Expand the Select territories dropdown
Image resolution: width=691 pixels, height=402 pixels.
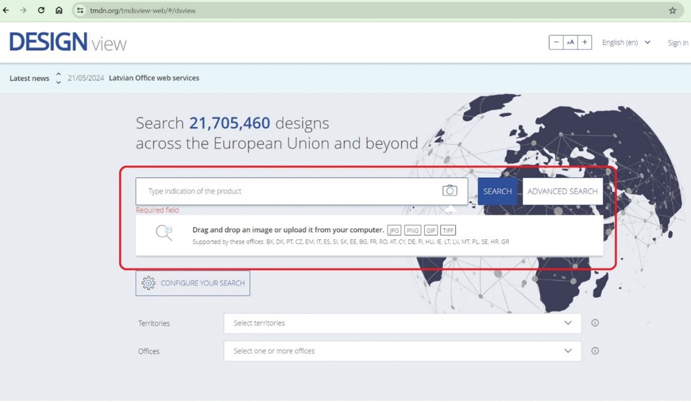coord(403,323)
